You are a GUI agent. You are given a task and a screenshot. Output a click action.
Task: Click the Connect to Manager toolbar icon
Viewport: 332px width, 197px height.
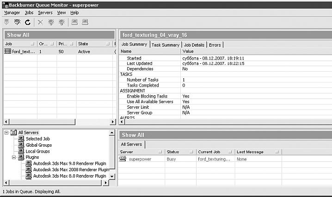[x=7, y=22]
